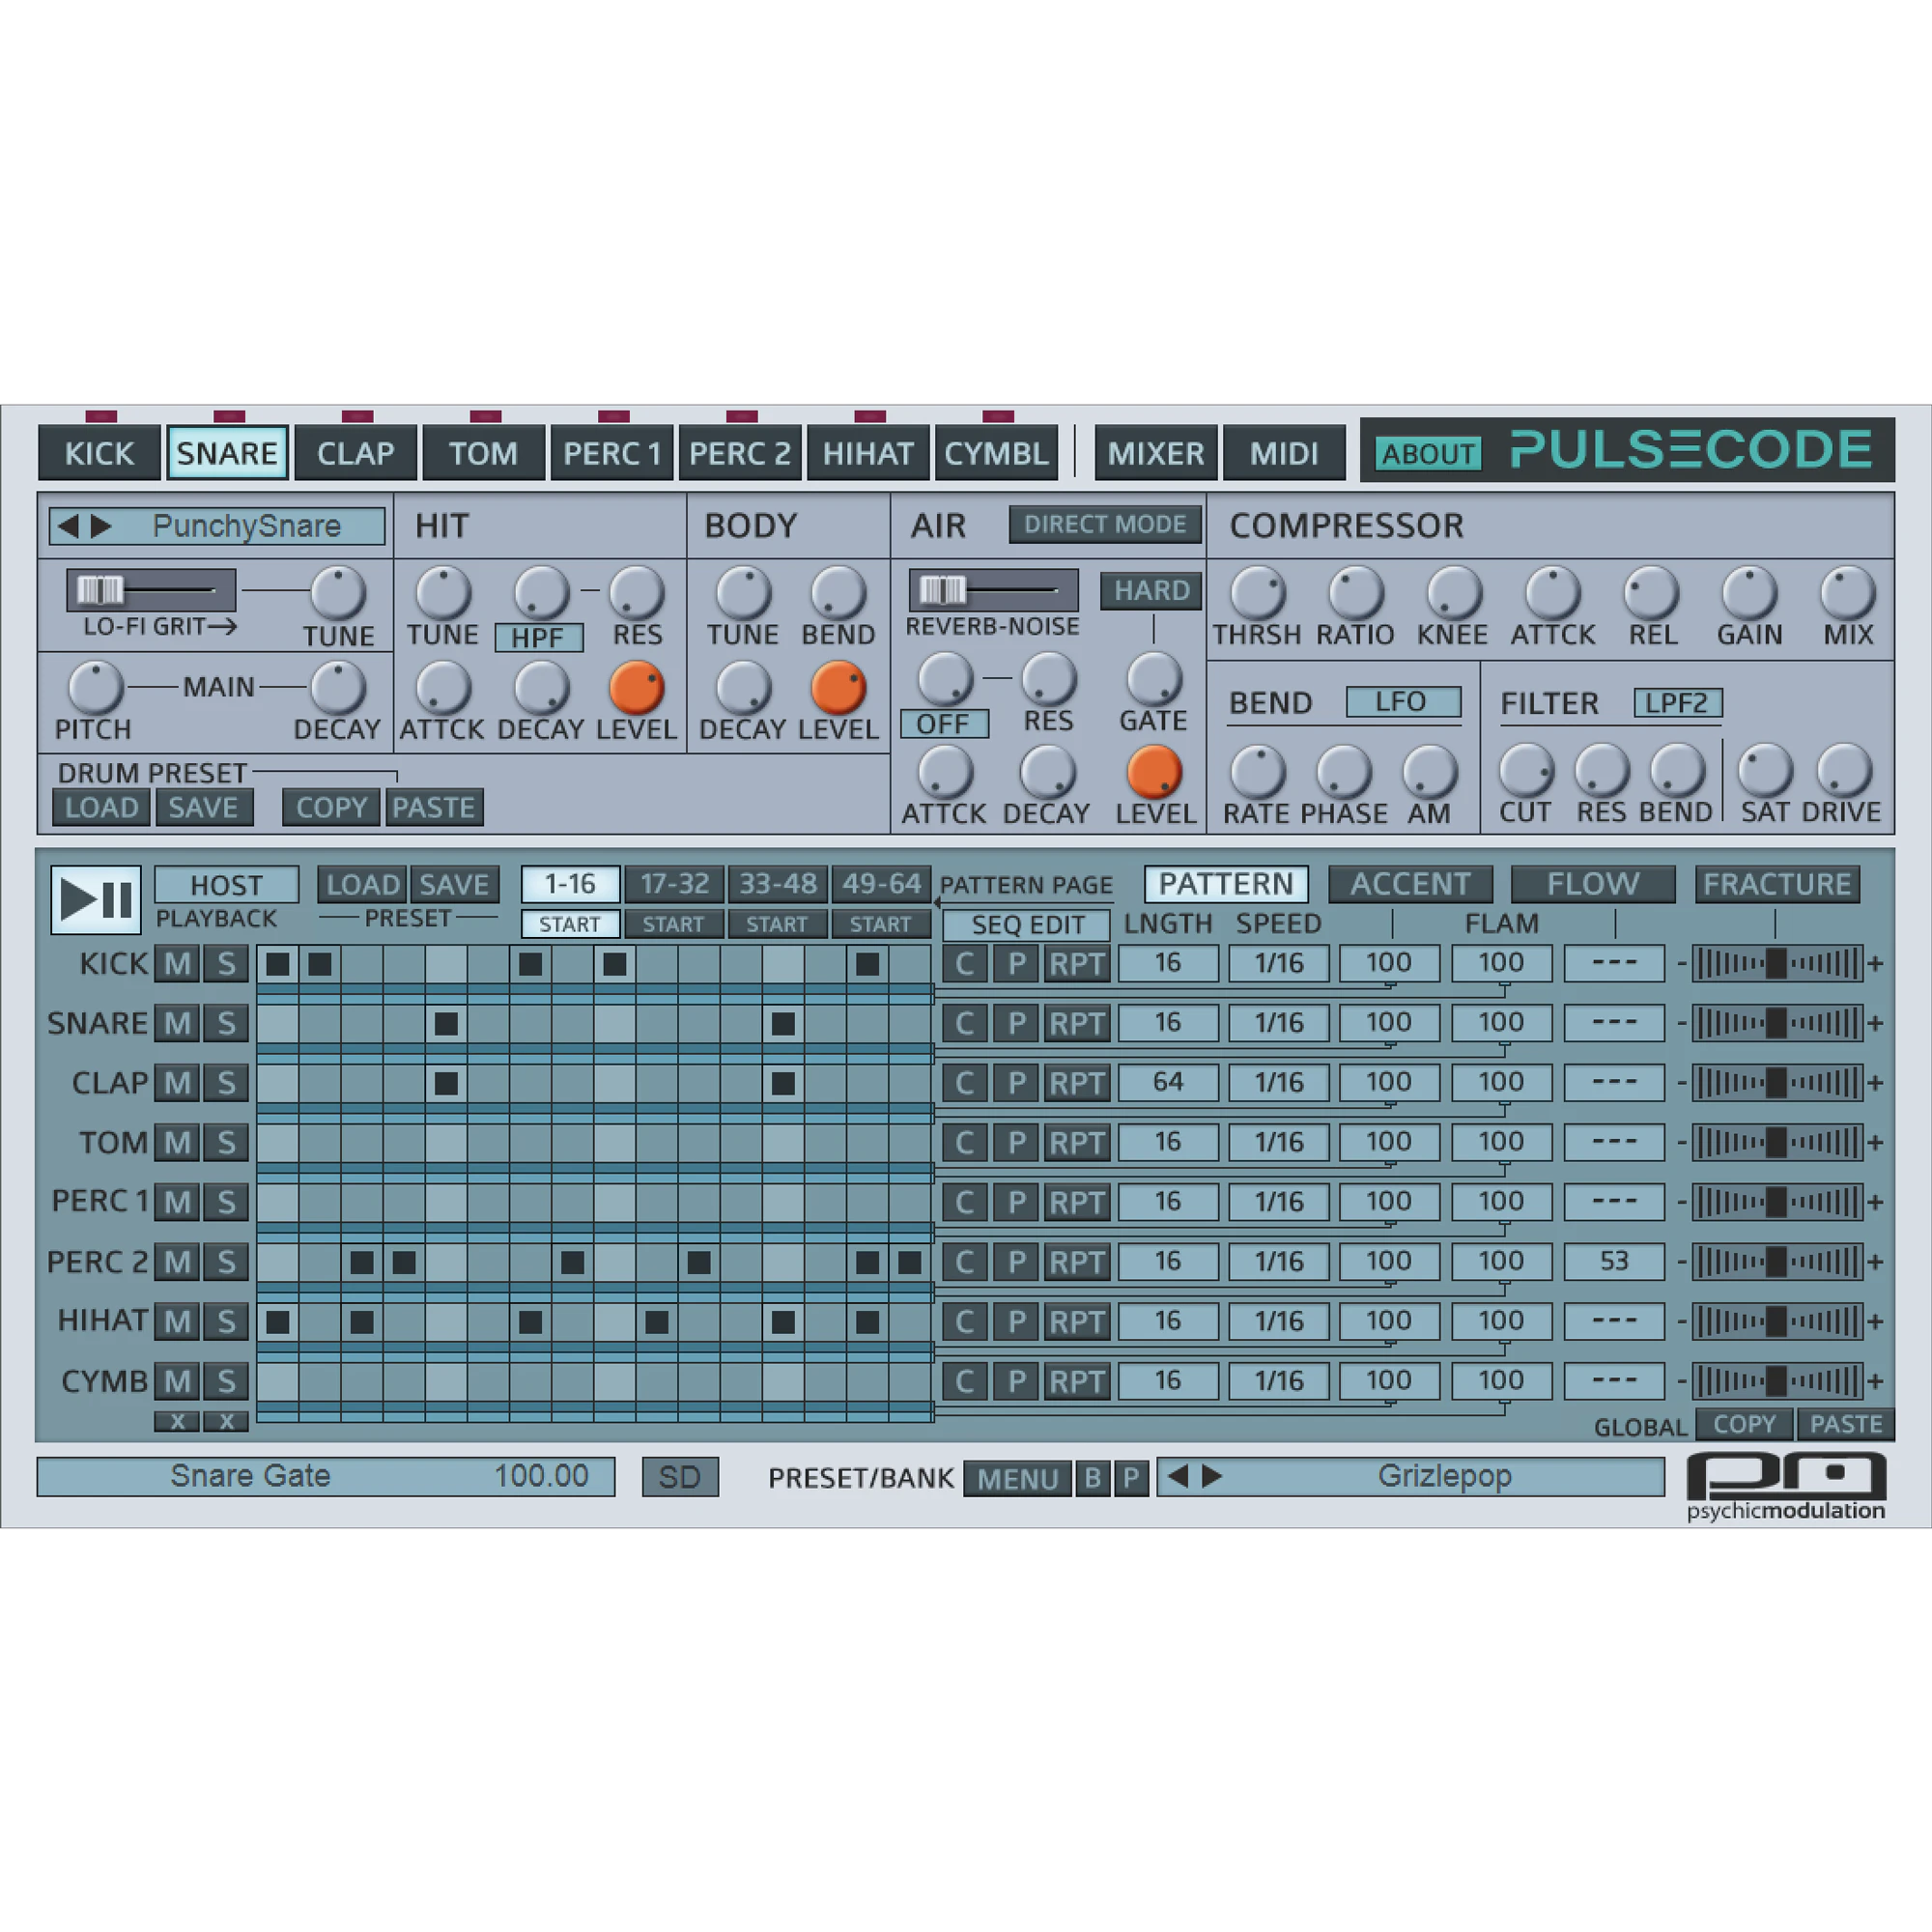Click the C copy icon on the SNARE row
The width and height of the screenshot is (1932, 1932).
(x=965, y=1023)
